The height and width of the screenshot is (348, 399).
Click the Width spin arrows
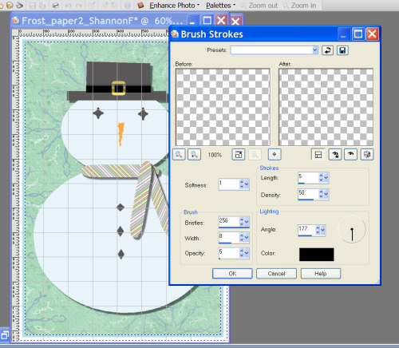(241, 237)
